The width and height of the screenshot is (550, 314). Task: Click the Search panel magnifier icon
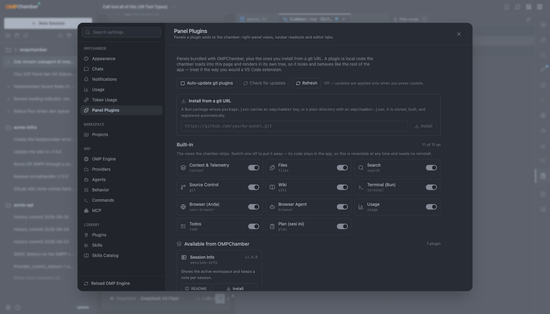[x=361, y=168]
